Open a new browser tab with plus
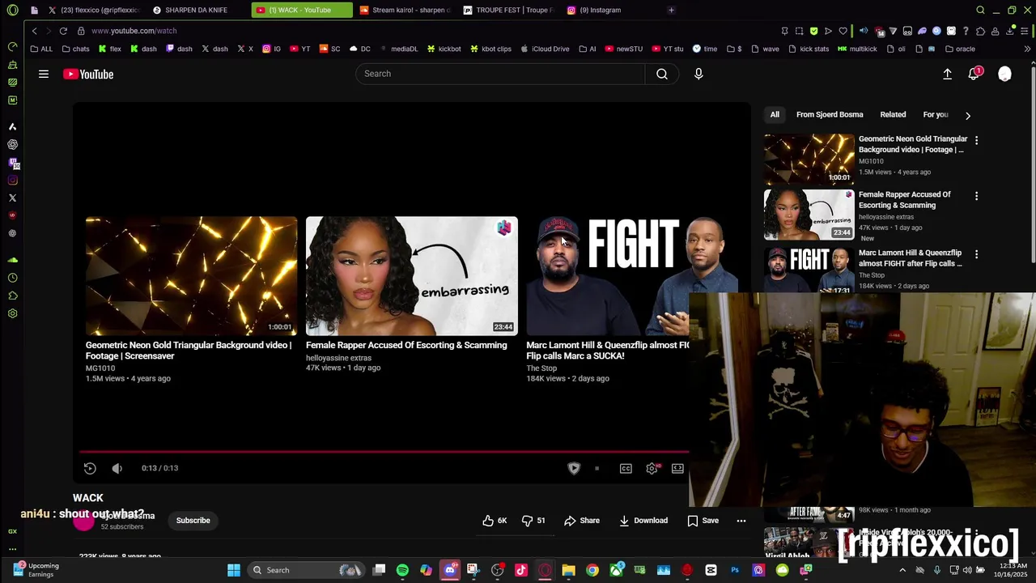The height and width of the screenshot is (583, 1036). click(671, 10)
